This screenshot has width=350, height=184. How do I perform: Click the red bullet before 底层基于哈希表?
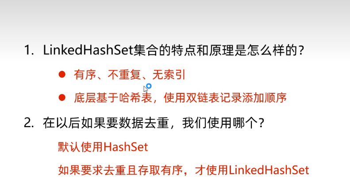click(62, 97)
